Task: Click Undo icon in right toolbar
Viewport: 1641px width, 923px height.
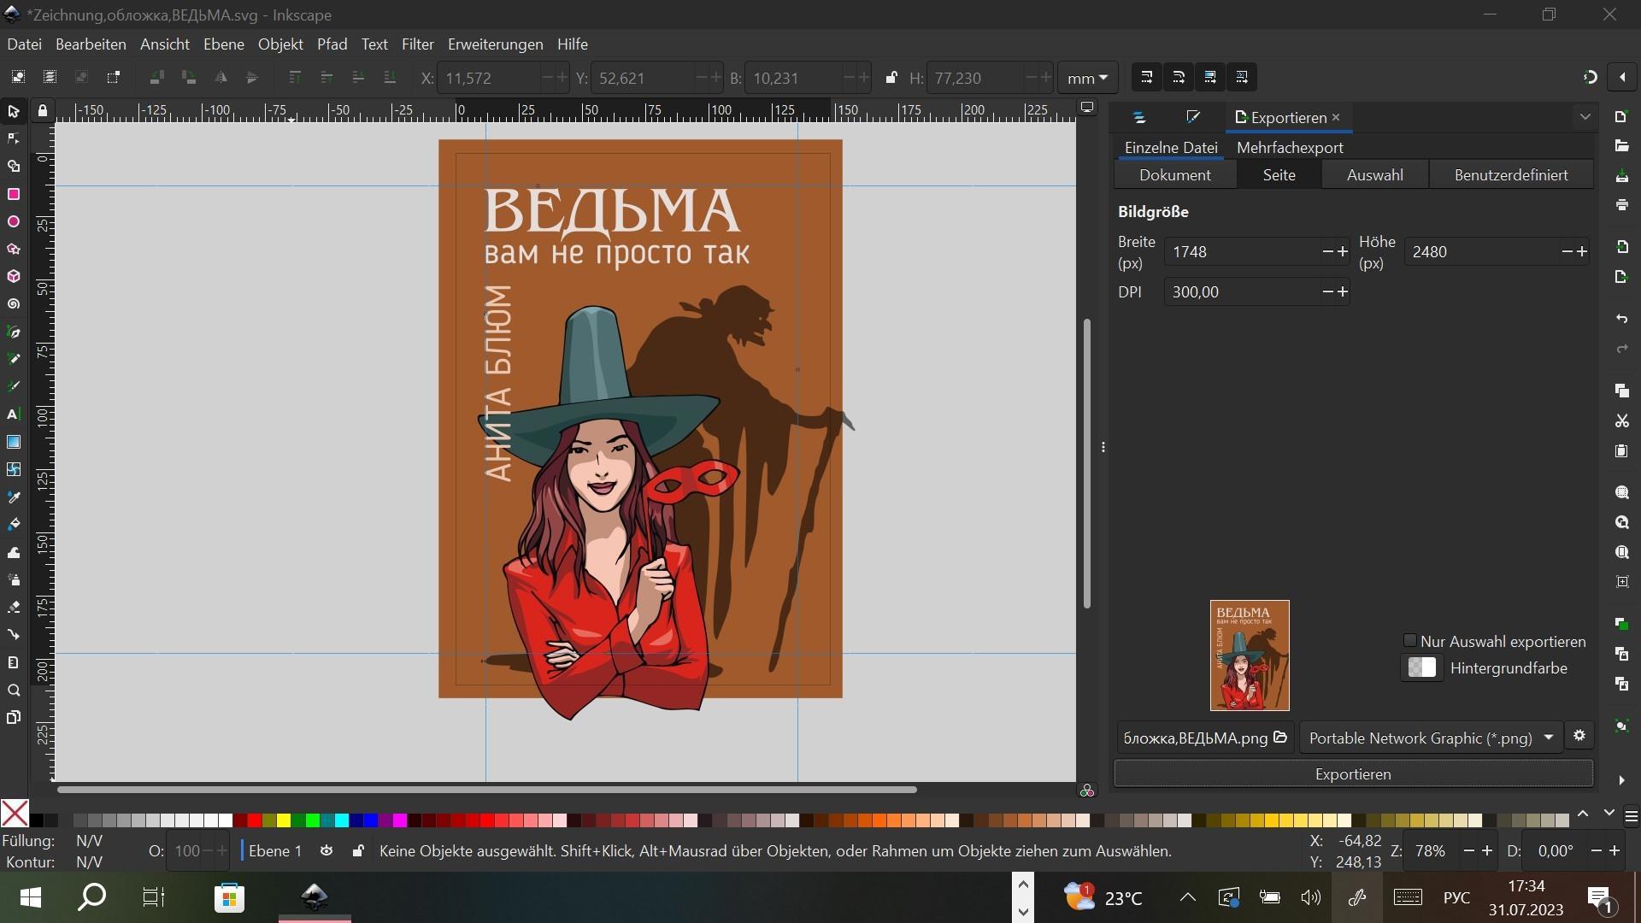Action: point(1621,319)
